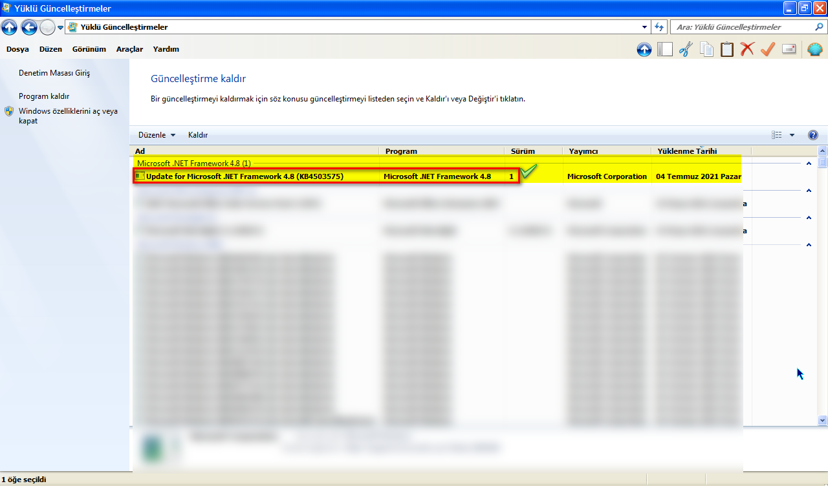Click the scrollbar down arrow in the list
The width and height of the screenshot is (828, 486).
tap(823, 420)
